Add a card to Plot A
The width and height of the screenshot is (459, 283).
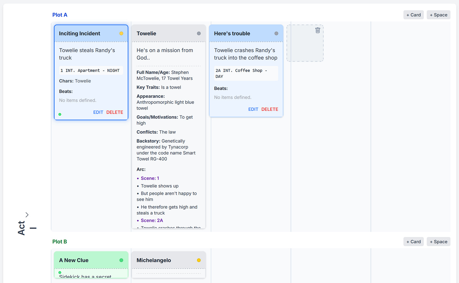[414, 15]
